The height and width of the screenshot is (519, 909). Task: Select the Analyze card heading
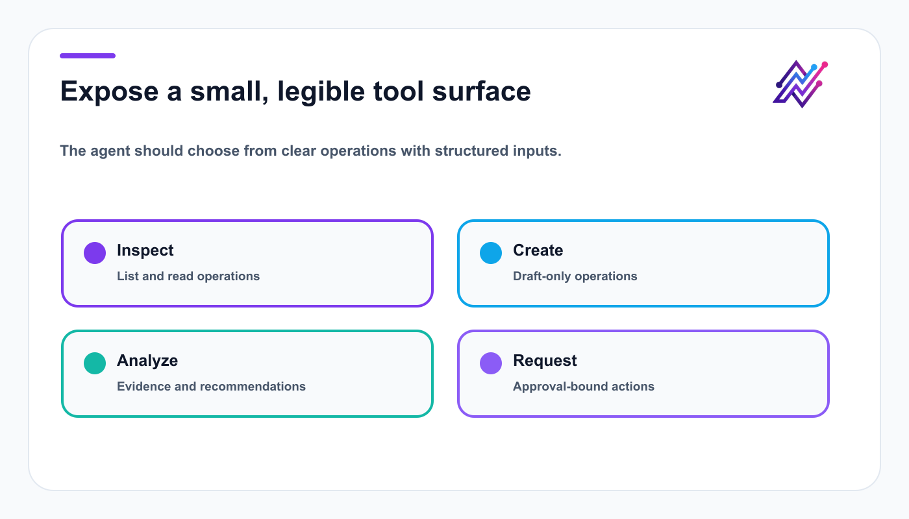pos(147,361)
